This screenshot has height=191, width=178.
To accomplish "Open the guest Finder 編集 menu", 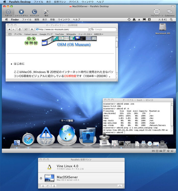I will point(37,19).
